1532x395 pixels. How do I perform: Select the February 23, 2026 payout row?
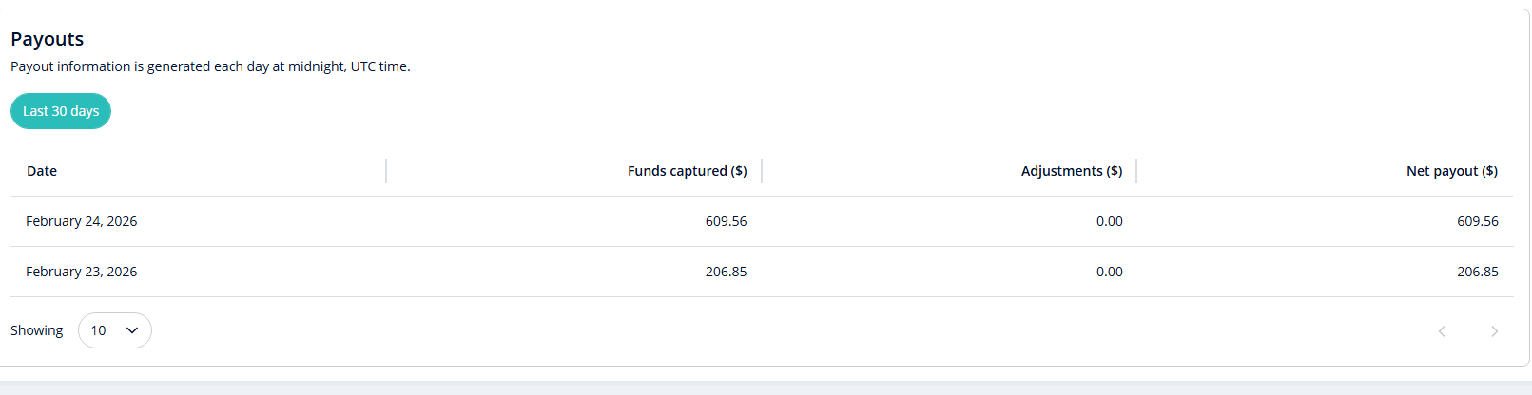click(x=82, y=272)
